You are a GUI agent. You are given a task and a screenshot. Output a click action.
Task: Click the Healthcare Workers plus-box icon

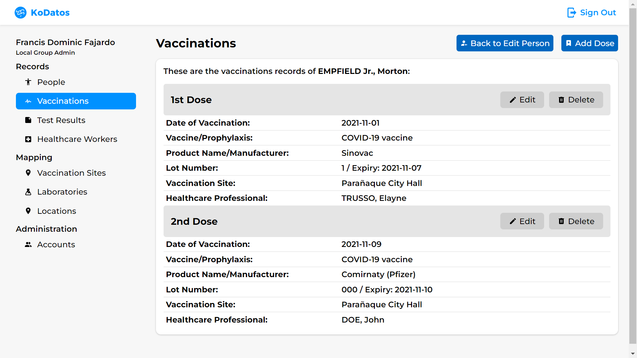28,139
